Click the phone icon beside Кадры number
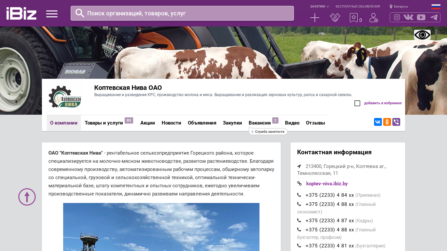Viewport: 447px width, 251px height. [299, 221]
